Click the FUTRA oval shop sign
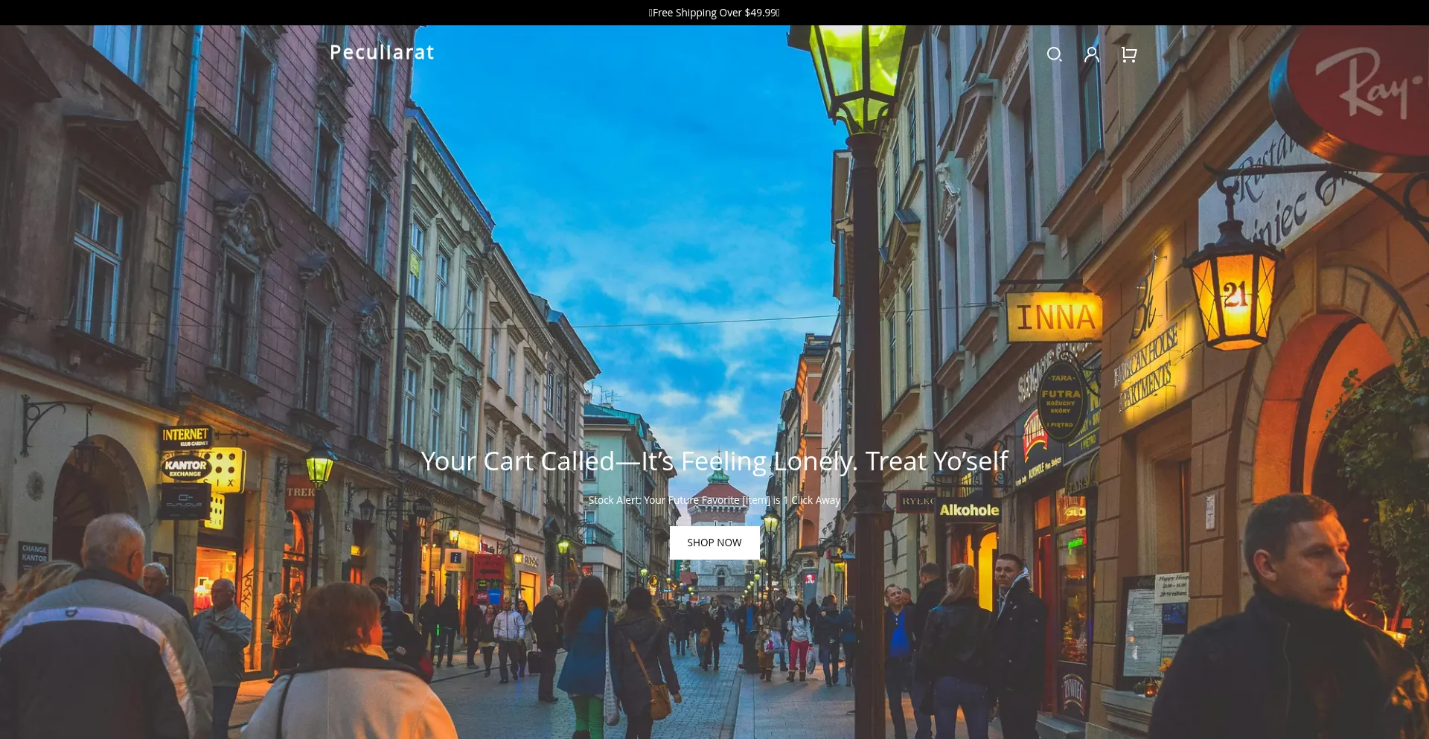This screenshot has width=1429, height=739. [x=1061, y=400]
